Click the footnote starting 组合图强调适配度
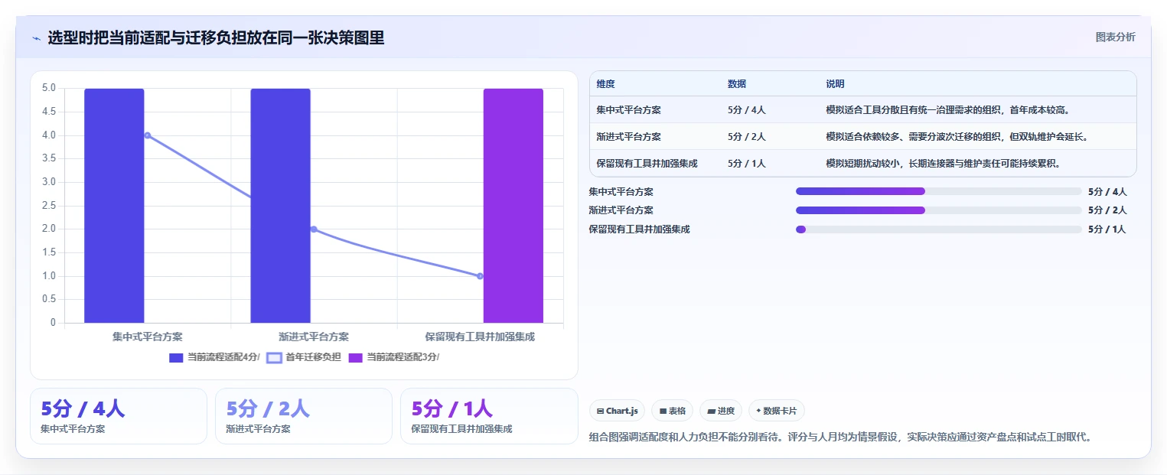The image size is (1167, 475). pos(839,438)
